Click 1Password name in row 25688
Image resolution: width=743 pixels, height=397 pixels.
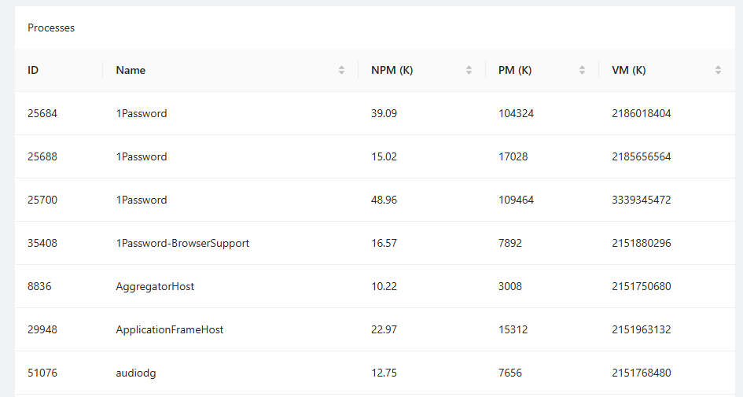pos(142,156)
